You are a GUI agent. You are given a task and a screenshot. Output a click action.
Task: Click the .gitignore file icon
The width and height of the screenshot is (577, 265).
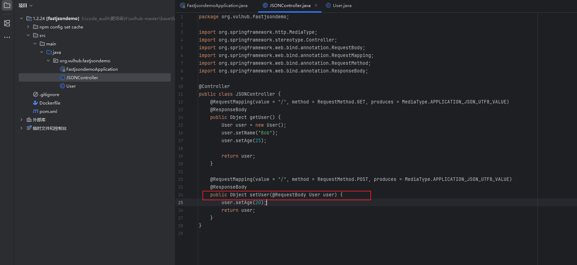pyautogui.click(x=36, y=94)
